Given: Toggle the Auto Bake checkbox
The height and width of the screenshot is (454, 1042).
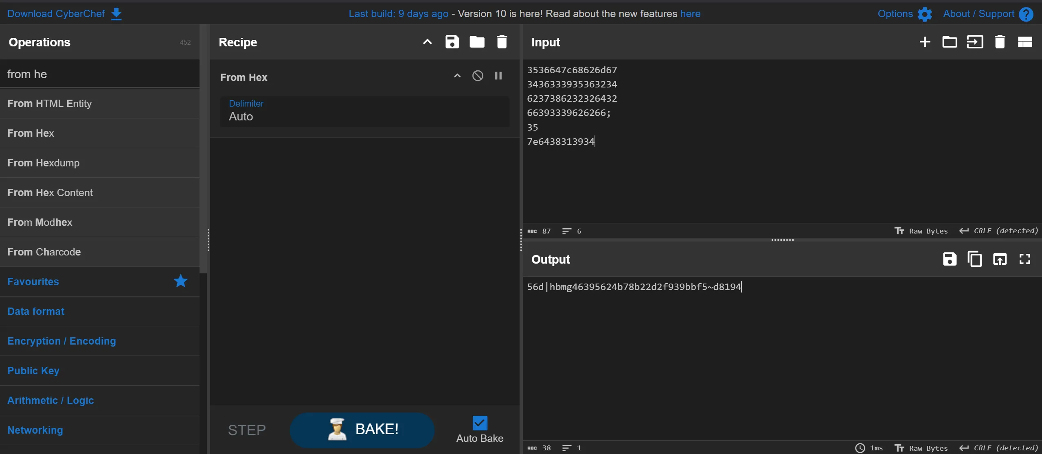Looking at the screenshot, I should point(480,423).
